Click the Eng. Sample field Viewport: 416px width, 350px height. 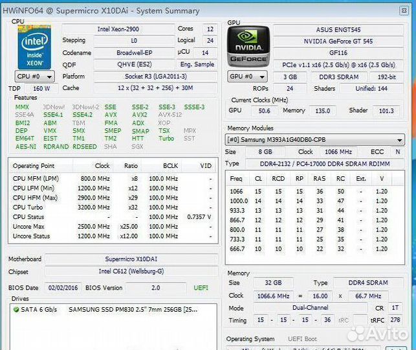coord(197,65)
